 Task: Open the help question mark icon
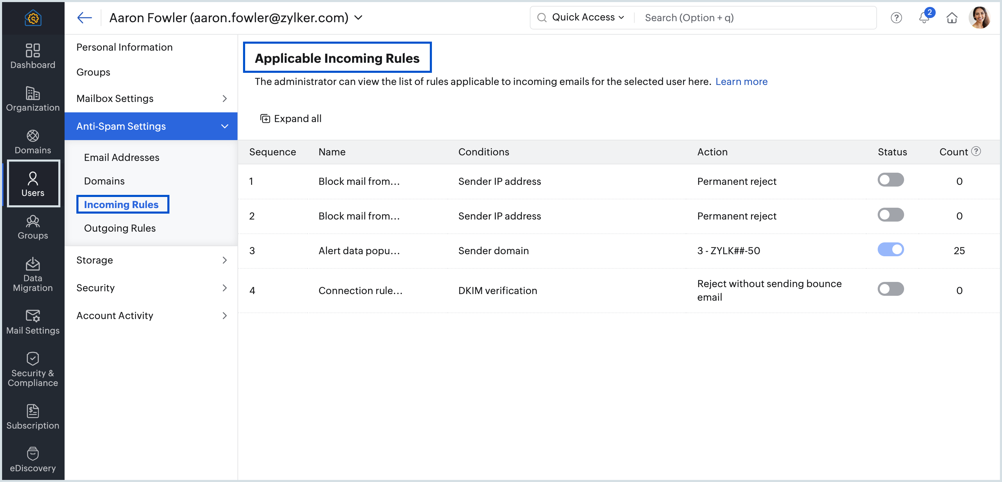coord(896,18)
